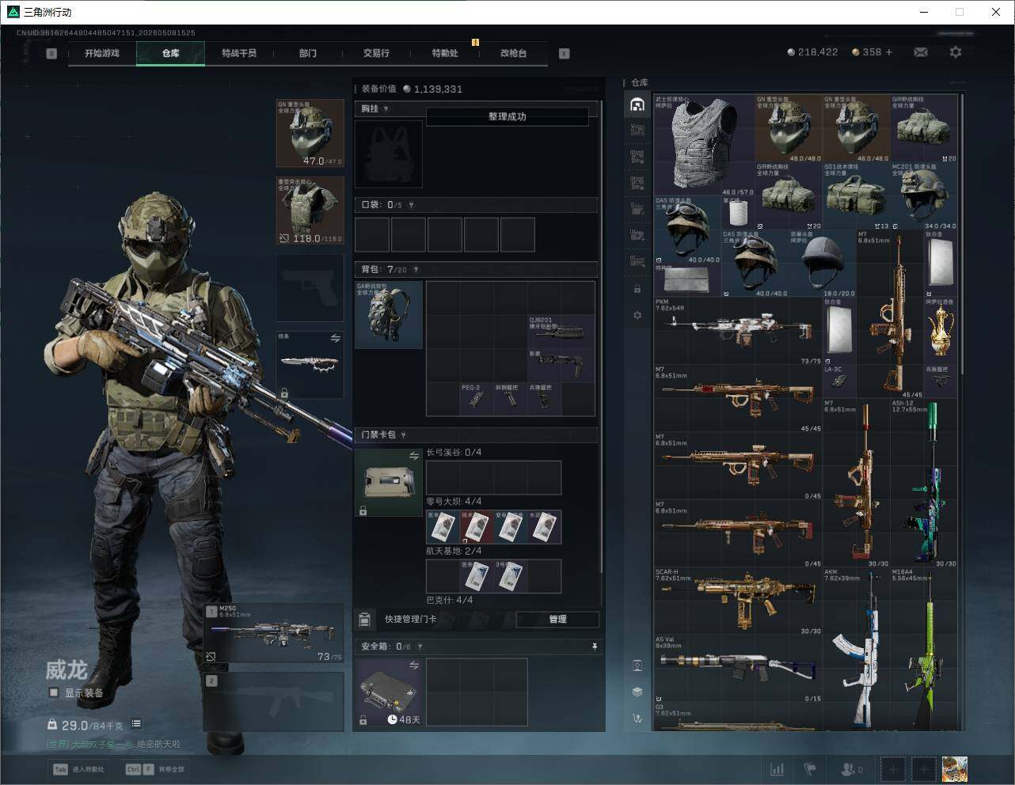Open the 开始游戏 tab

pyautogui.click(x=102, y=53)
